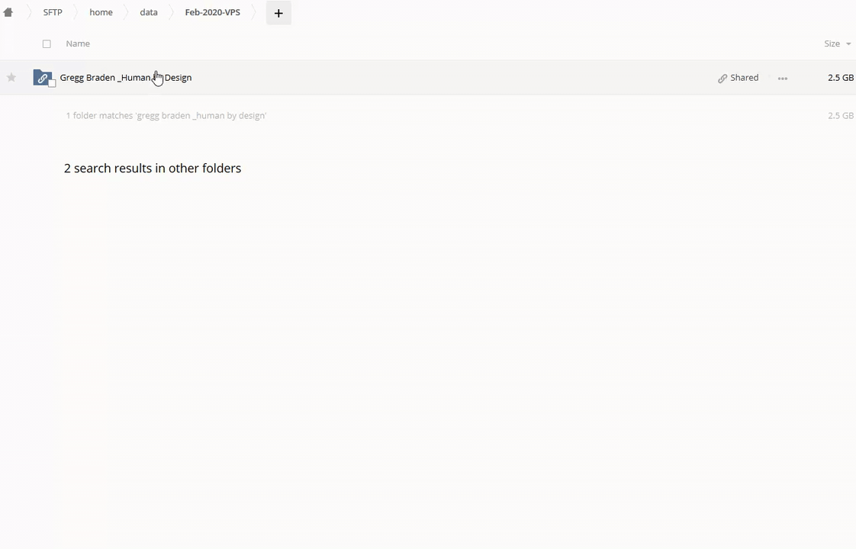
Task: Navigate to the home breadcrumb folder
Action: tap(101, 12)
